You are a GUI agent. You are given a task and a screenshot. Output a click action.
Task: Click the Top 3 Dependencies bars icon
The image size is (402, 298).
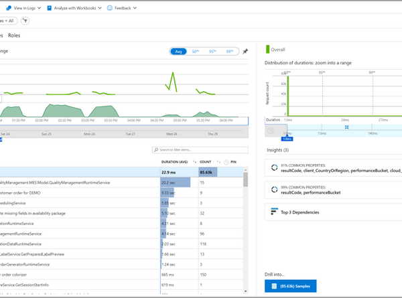pos(274,212)
